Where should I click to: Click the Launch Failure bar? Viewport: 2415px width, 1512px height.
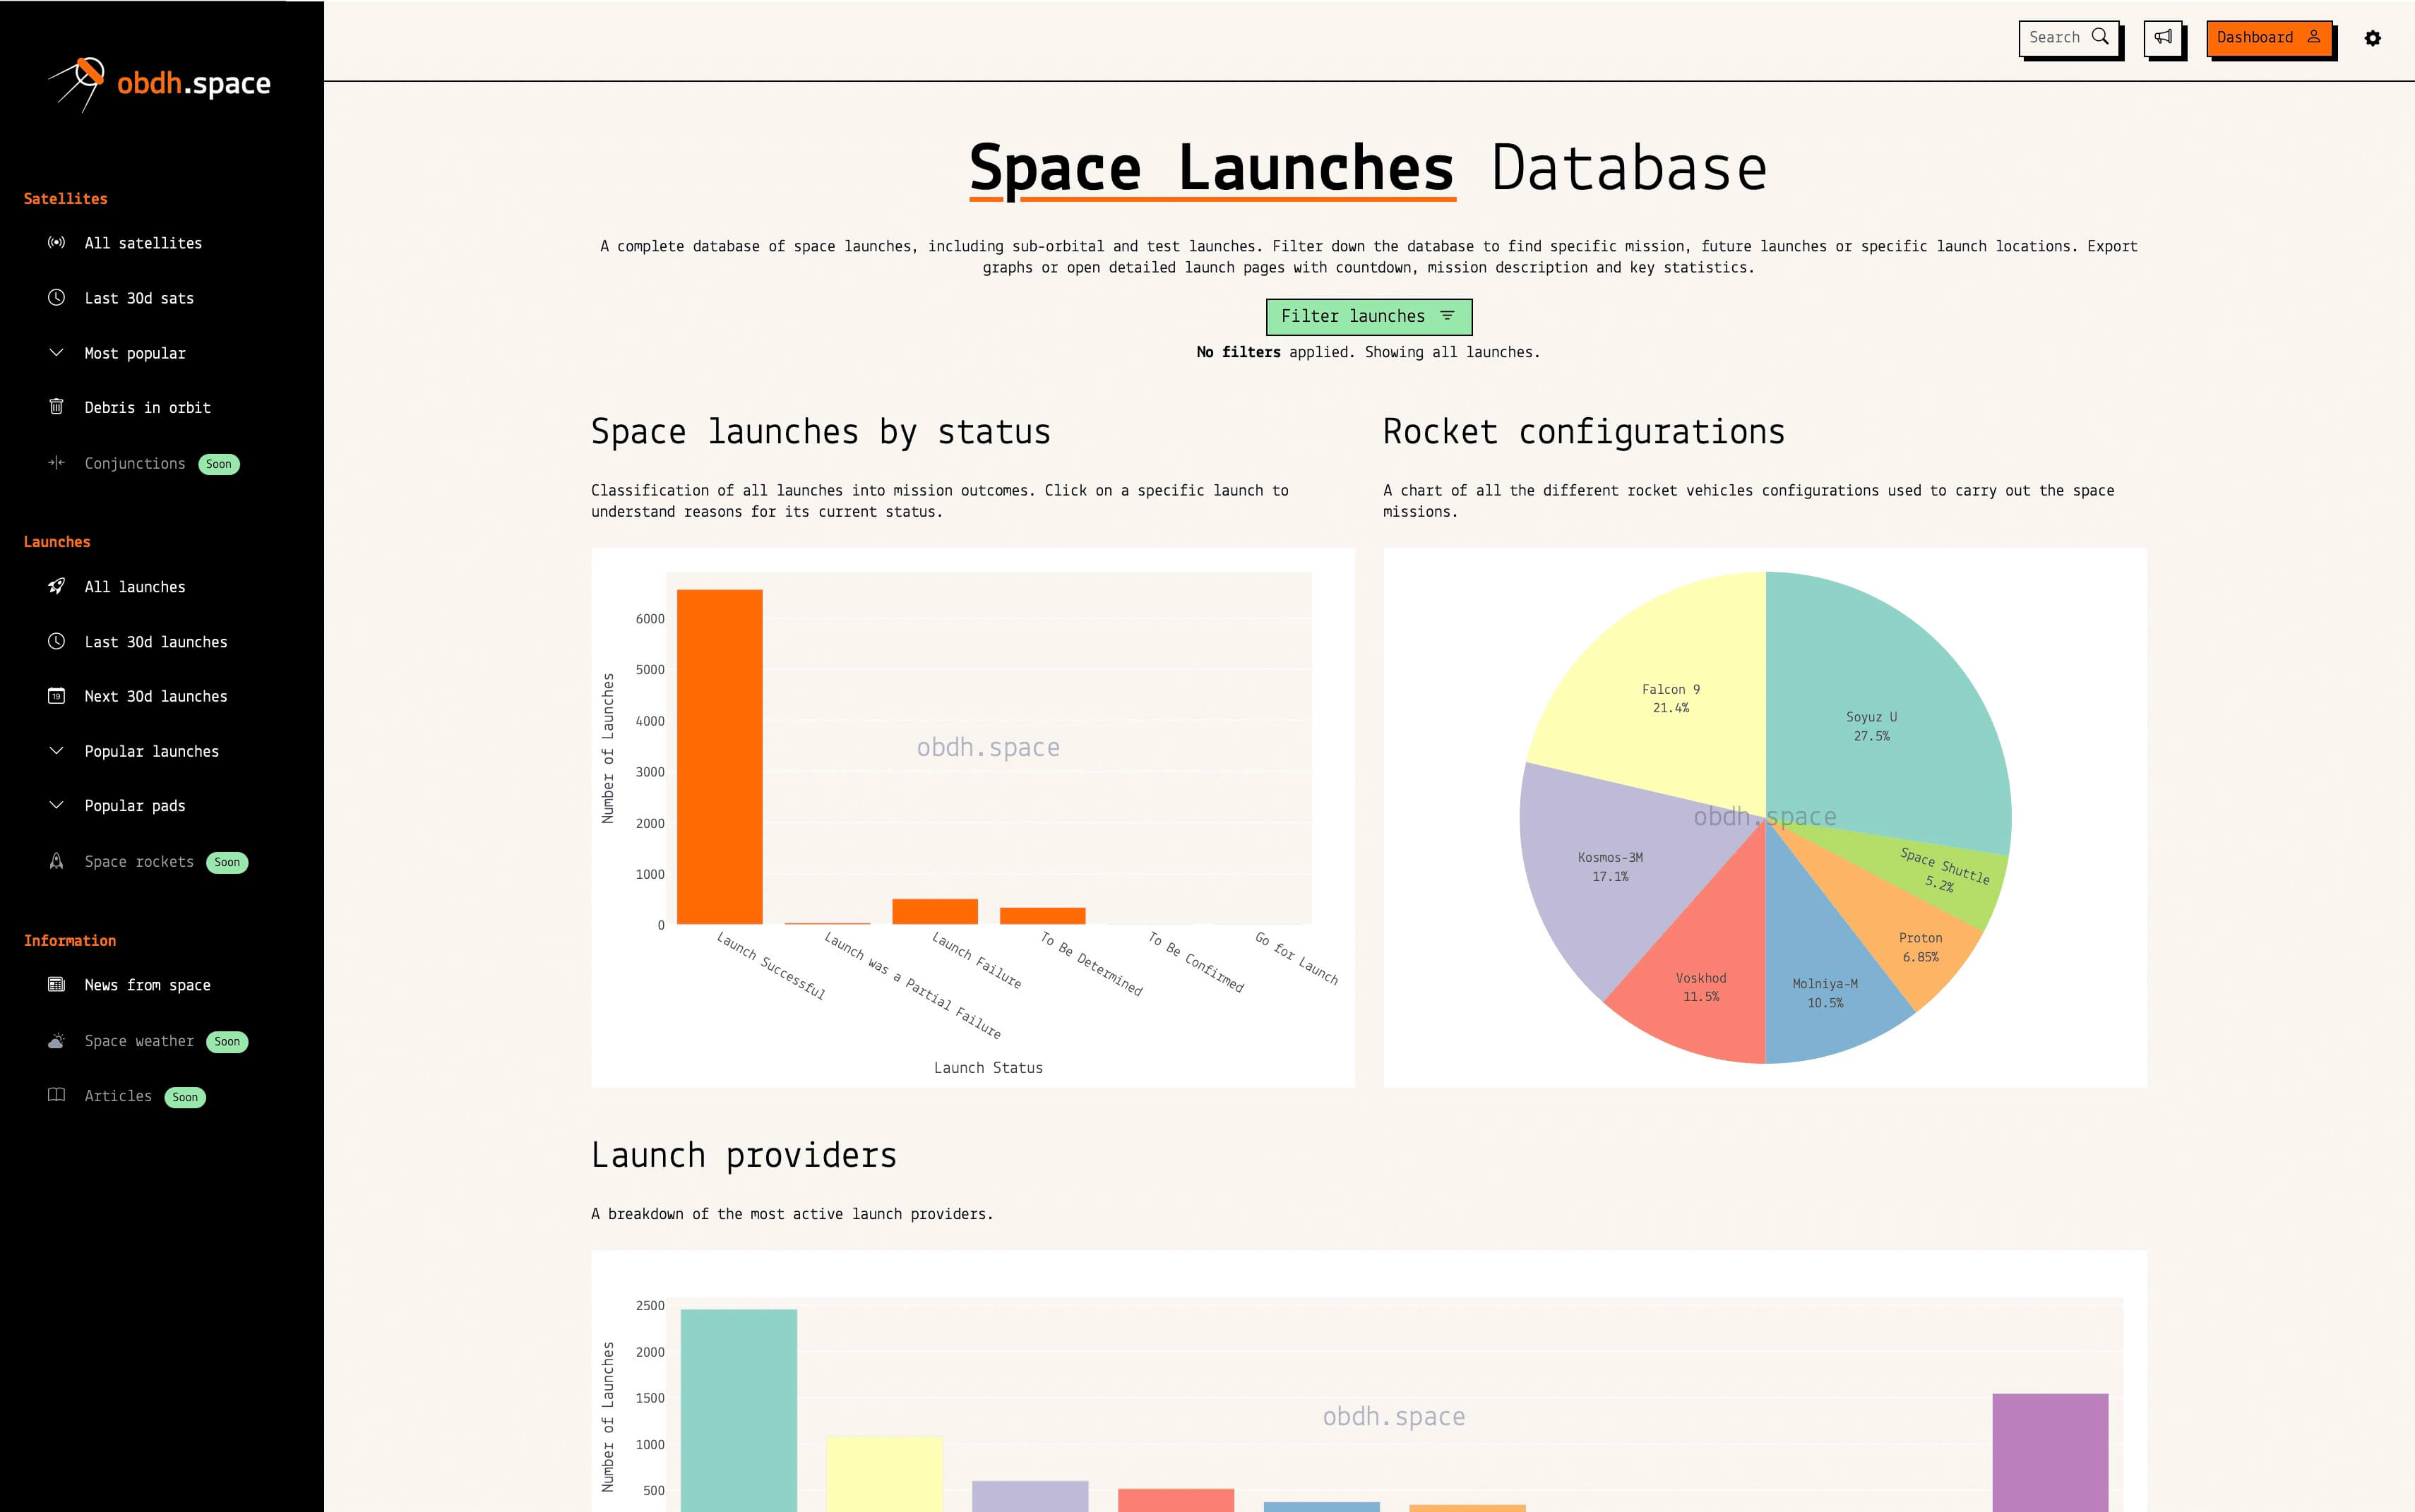pyautogui.click(x=934, y=912)
